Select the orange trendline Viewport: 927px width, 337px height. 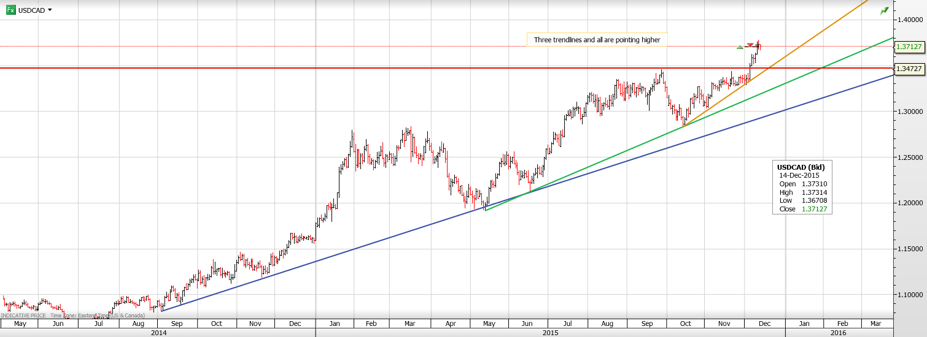798,48
